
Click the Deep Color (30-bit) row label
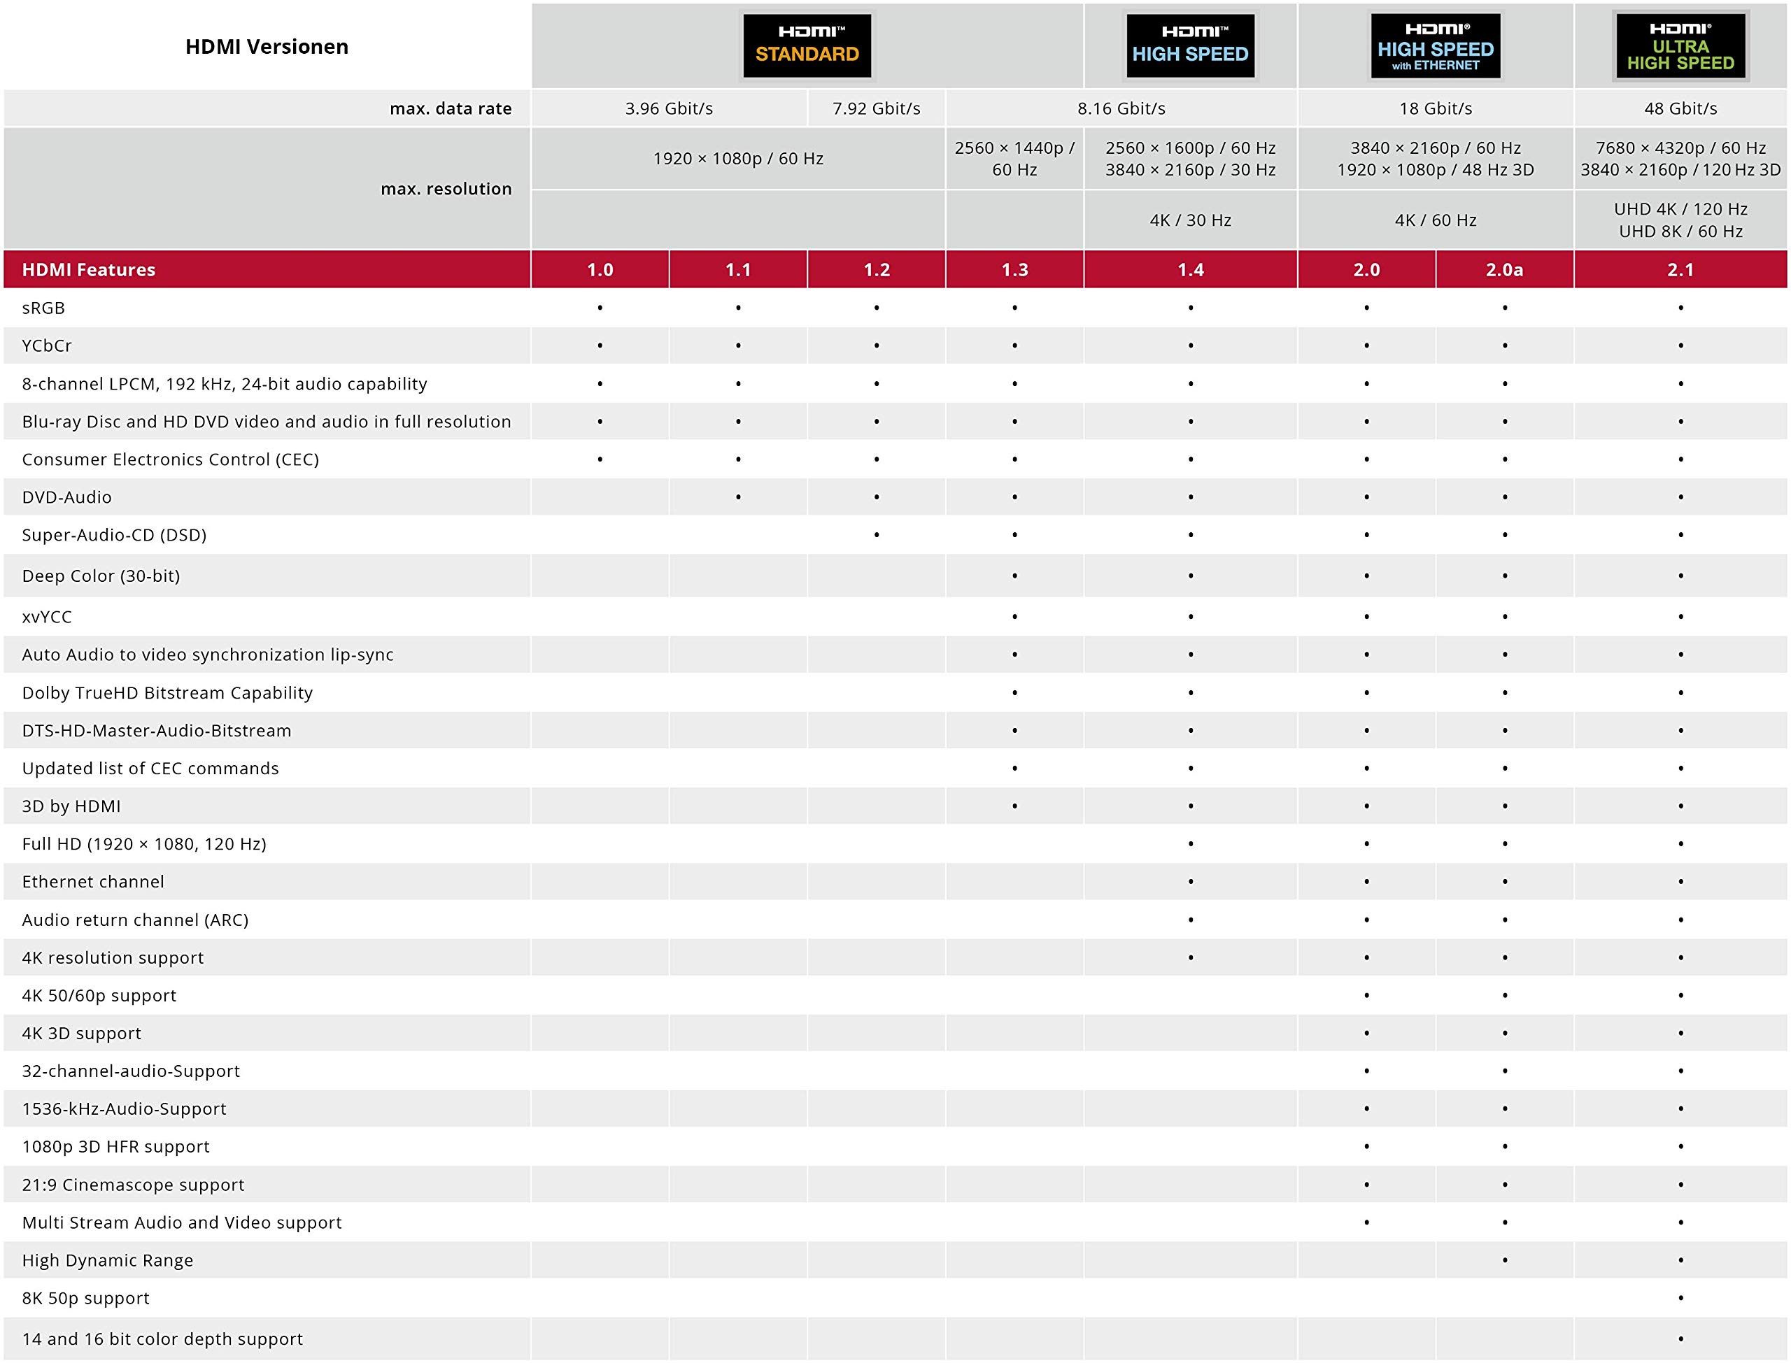(101, 576)
